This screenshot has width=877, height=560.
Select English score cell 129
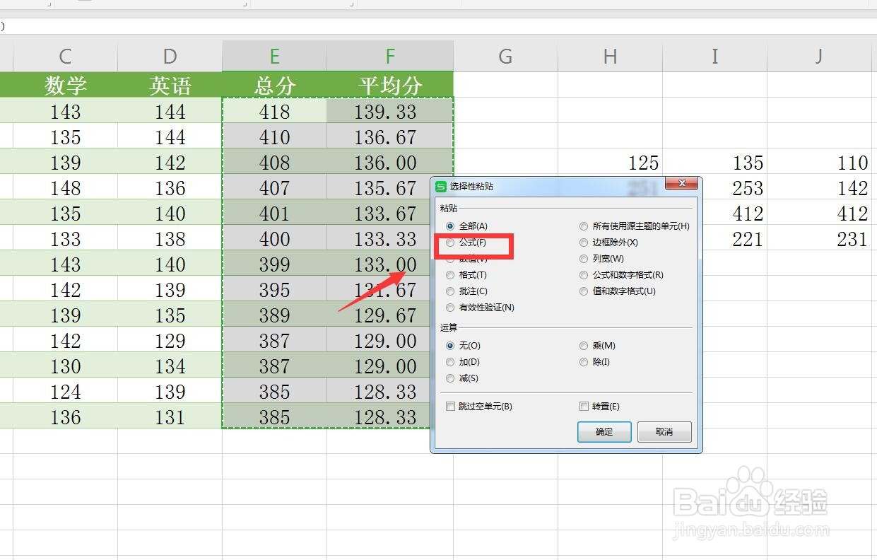(x=170, y=340)
